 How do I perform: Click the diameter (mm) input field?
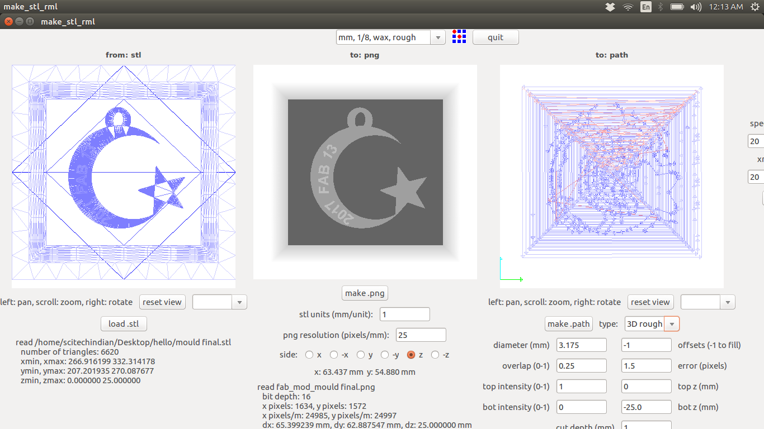click(581, 345)
